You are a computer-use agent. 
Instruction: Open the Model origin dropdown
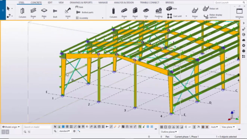coord(11,127)
